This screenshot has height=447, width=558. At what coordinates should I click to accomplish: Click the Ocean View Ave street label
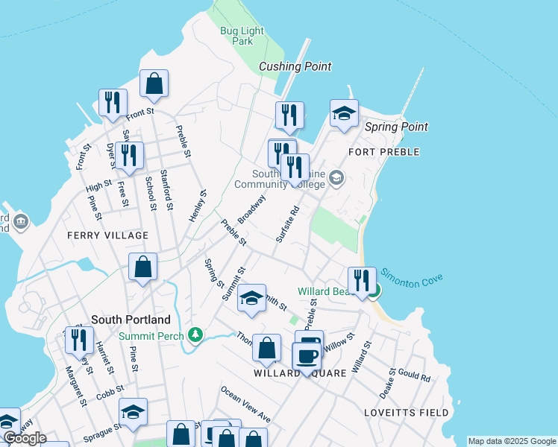(245, 405)
